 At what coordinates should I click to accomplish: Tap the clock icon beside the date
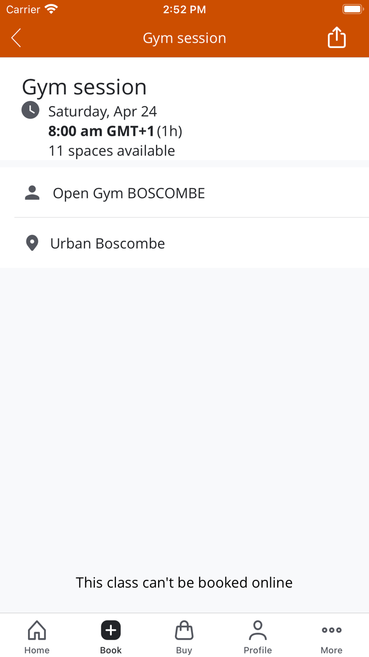(x=30, y=110)
